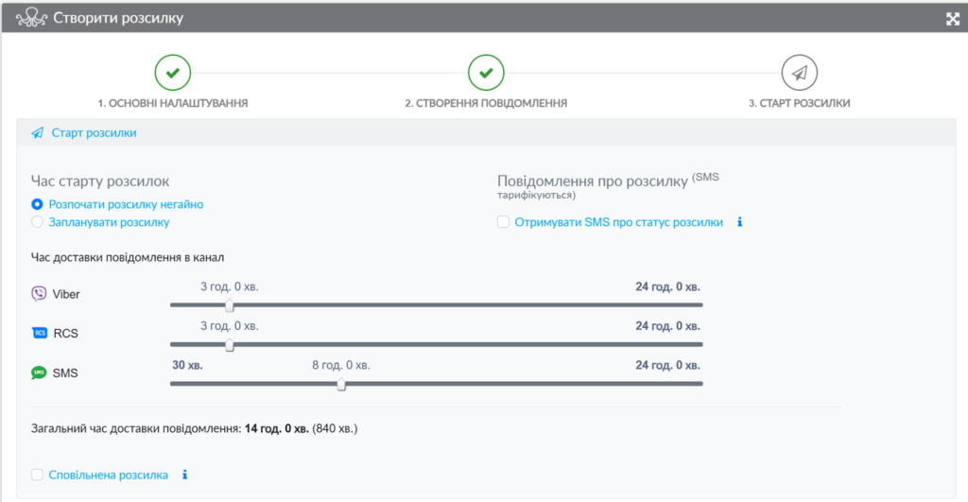Click the Viber channel icon
Image resolution: width=968 pixels, height=502 pixels.
tap(39, 294)
